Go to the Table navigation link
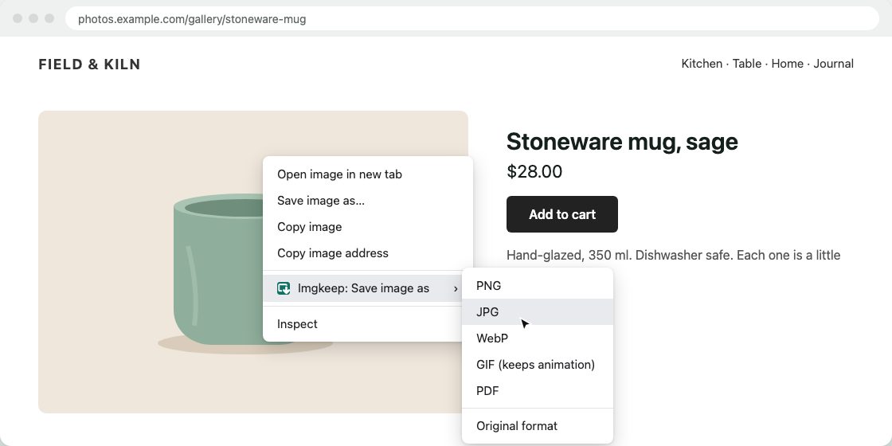This screenshot has height=446, width=892. pyautogui.click(x=746, y=64)
